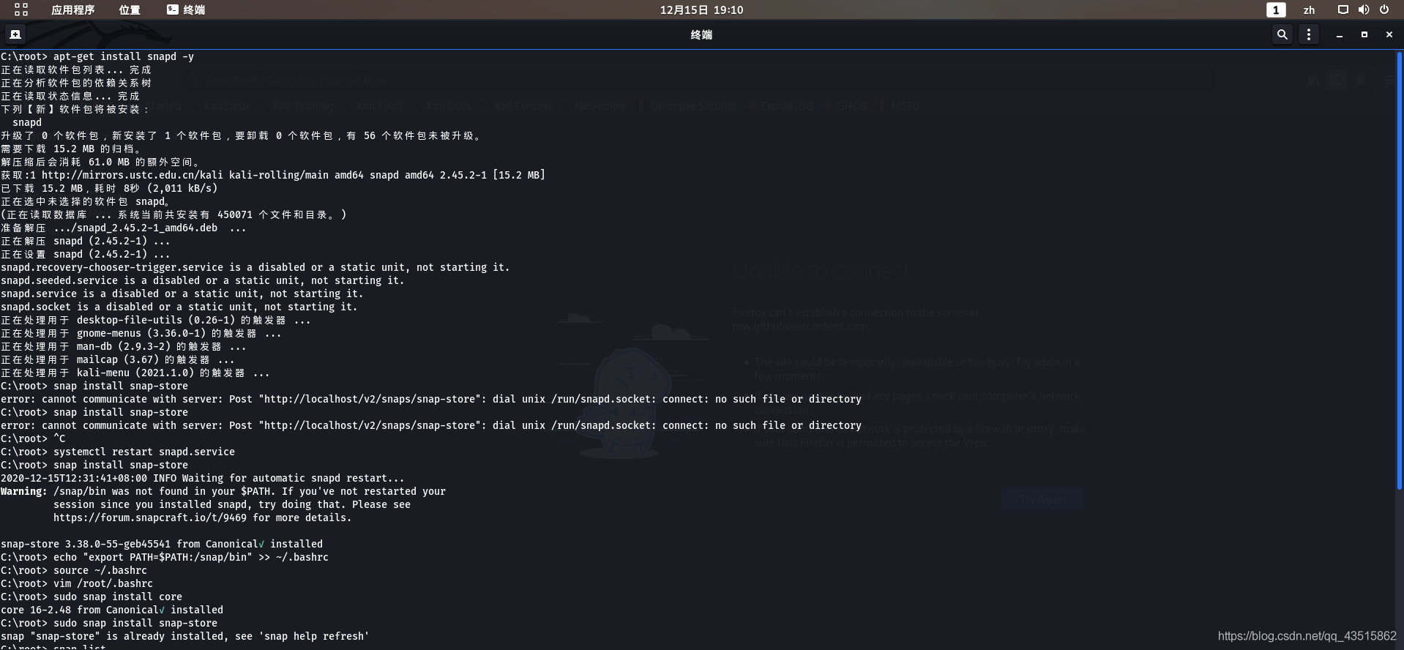Click the 'kali-menu (2021.1.0)' trigger line
This screenshot has width=1404, height=650.
135,373
